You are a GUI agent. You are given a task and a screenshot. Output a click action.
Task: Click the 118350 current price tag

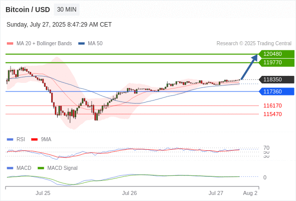276,79
